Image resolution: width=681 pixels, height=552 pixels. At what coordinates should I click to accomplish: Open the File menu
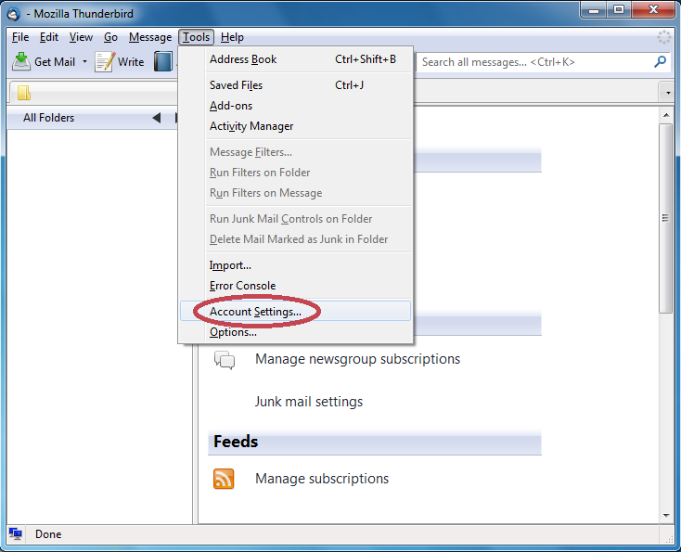point(20,37)
